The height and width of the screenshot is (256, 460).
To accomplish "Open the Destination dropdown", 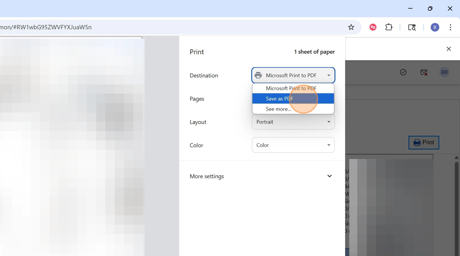I will pos(293,75).
